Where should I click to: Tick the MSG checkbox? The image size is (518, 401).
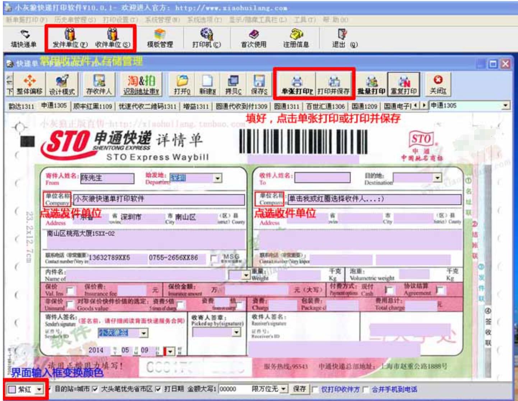tap(214, 258)
